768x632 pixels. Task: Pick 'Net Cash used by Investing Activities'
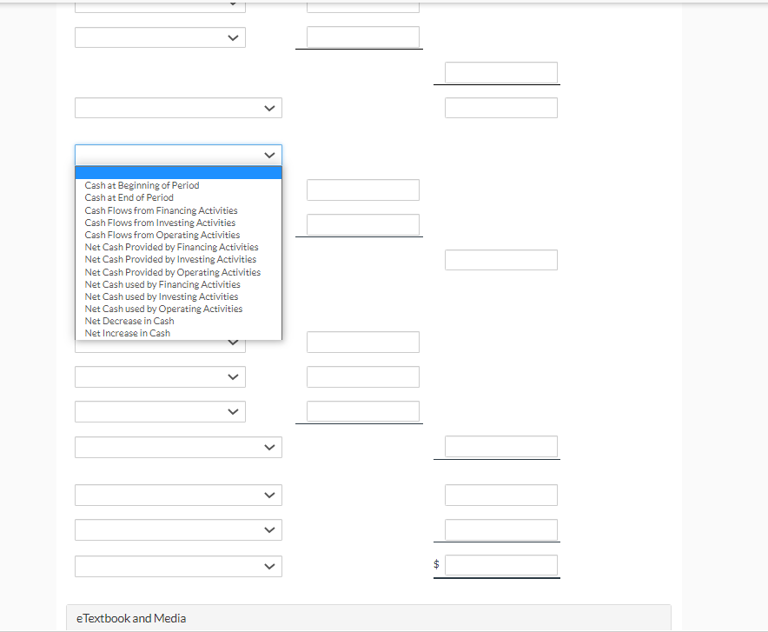point(178,296)
